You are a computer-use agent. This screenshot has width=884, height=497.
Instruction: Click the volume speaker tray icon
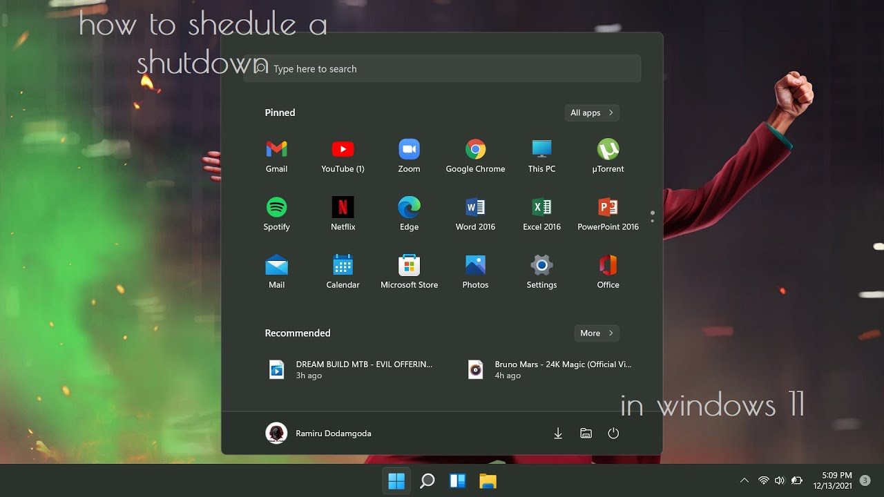pyautogui.click(x=780, y=480)
